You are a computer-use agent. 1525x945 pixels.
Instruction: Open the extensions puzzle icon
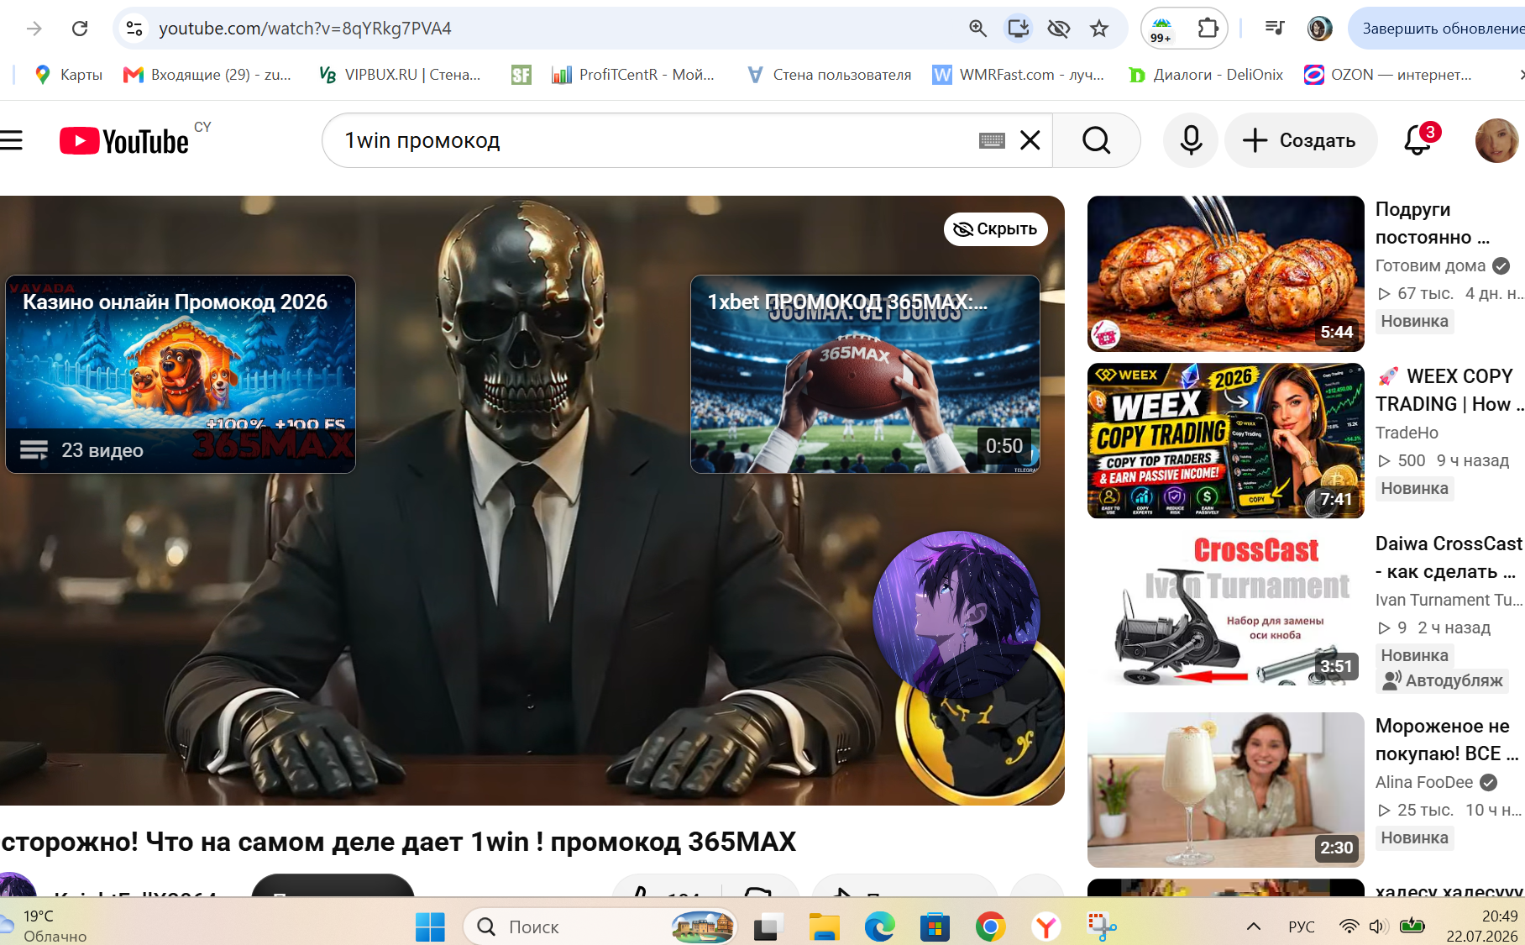(1208, 29)
